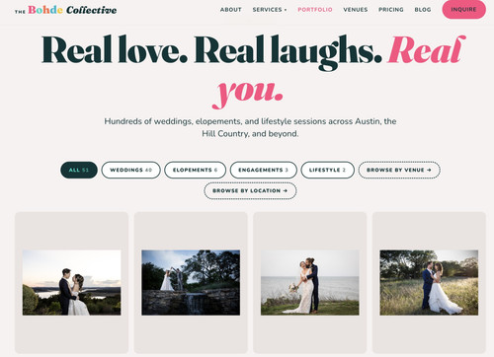This screenshot has height=357, width=494.
Task: Expand the Services dropdown menu
Action: click(270, 10)
